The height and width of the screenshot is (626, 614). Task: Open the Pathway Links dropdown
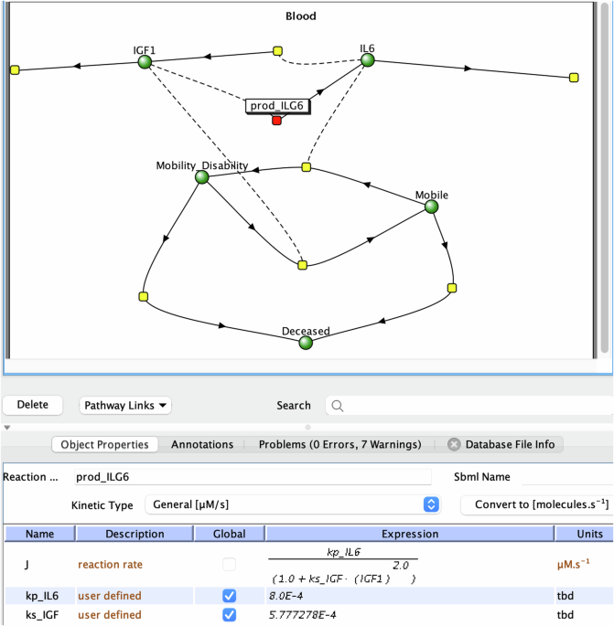126,405
